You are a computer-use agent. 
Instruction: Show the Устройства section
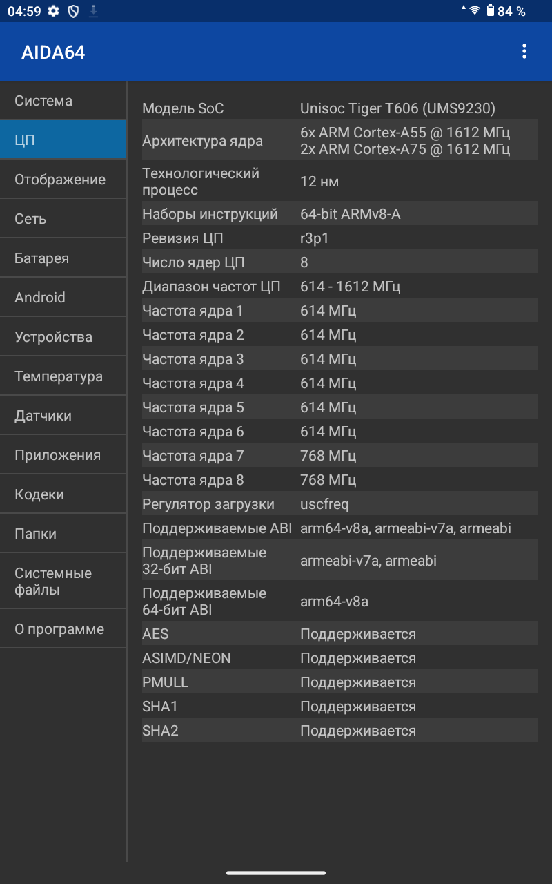(x=63, y=337)
